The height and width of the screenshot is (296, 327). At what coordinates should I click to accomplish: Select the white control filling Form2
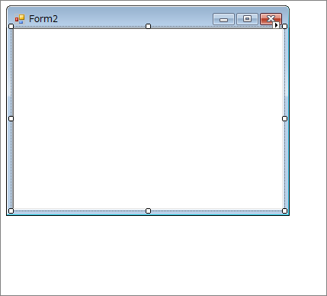point(148,118)
